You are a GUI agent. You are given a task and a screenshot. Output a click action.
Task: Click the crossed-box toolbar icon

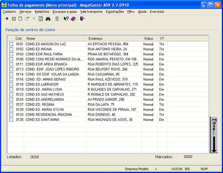pyautogui.click(x=14, y=19)
